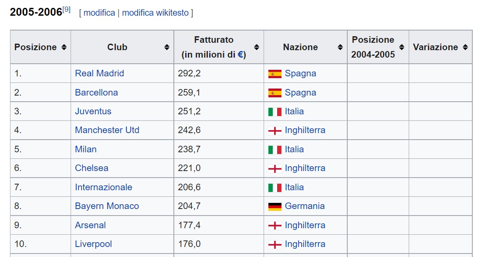Sort table by Posizione column arrows
The height and width of the screenshot is (257, 478).
click(64, 47)
